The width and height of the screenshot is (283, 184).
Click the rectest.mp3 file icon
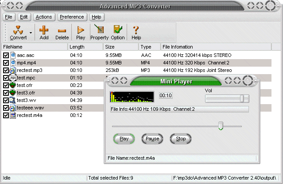click(x=13, y=70)
